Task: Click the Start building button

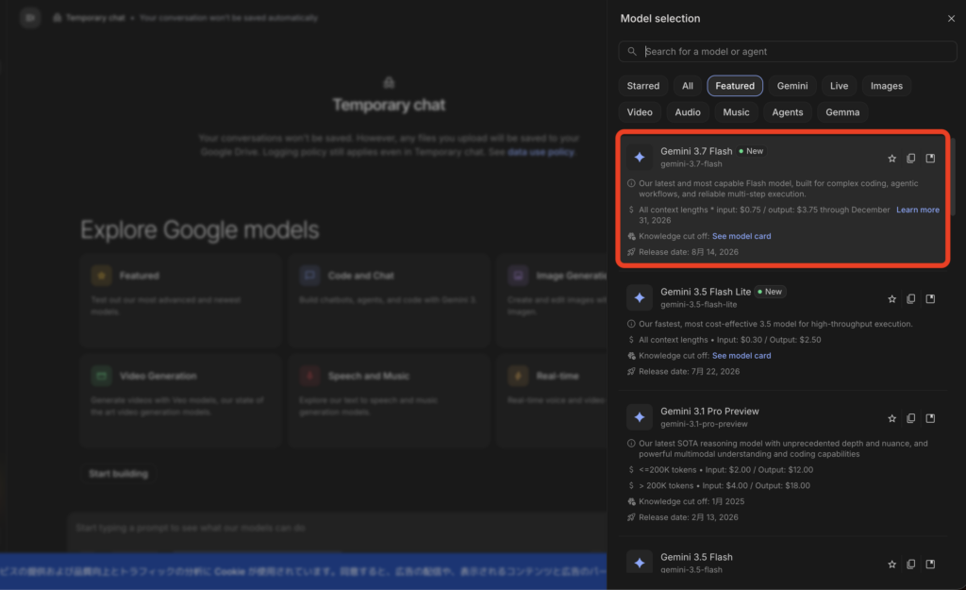Action: click(118, 474)
